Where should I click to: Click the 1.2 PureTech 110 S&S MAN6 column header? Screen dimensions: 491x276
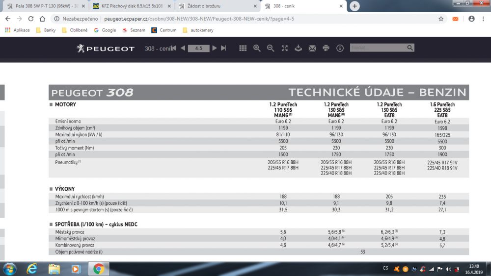click(x=283, y=110)
